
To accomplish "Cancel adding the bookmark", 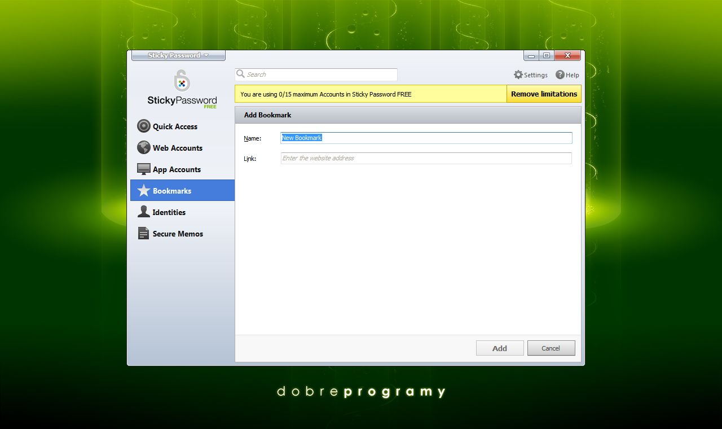I will 551,348.
